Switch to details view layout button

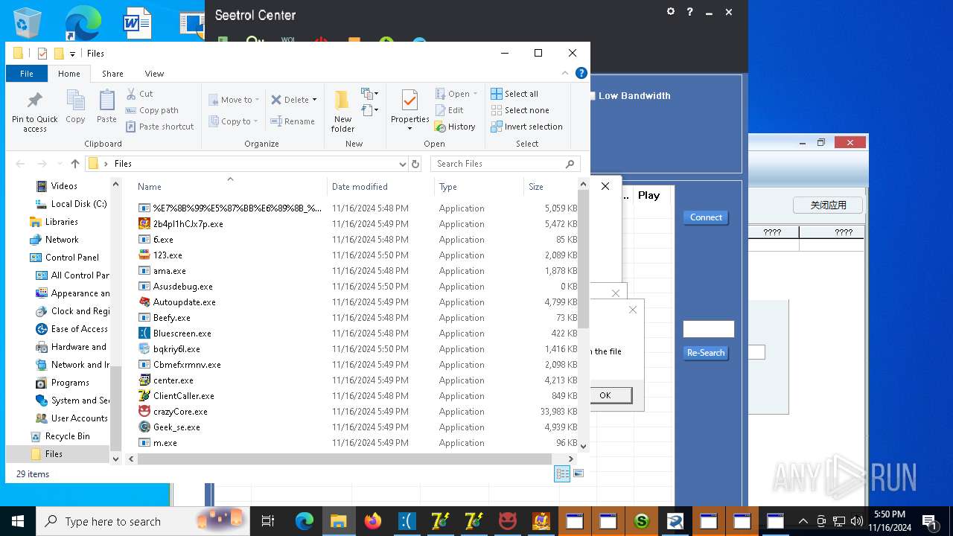(x=562, y=473)
